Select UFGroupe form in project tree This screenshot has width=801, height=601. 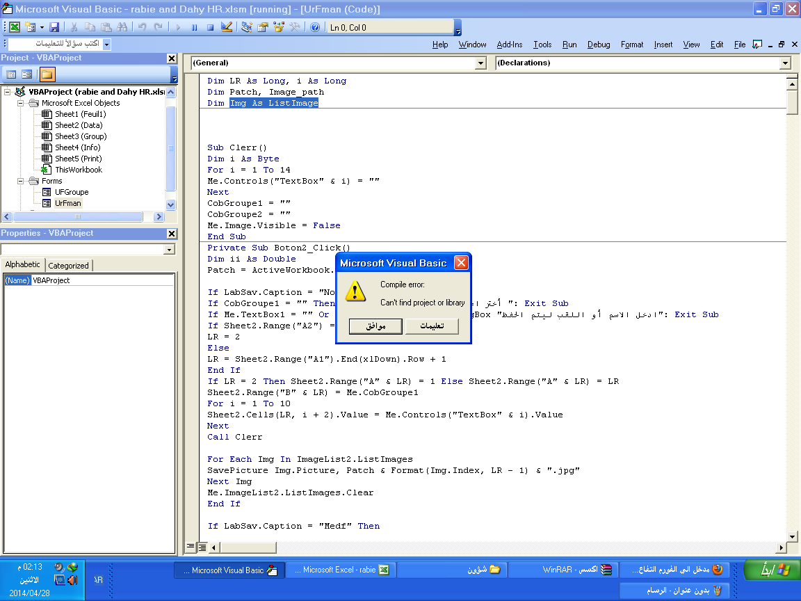pos(72,192)
